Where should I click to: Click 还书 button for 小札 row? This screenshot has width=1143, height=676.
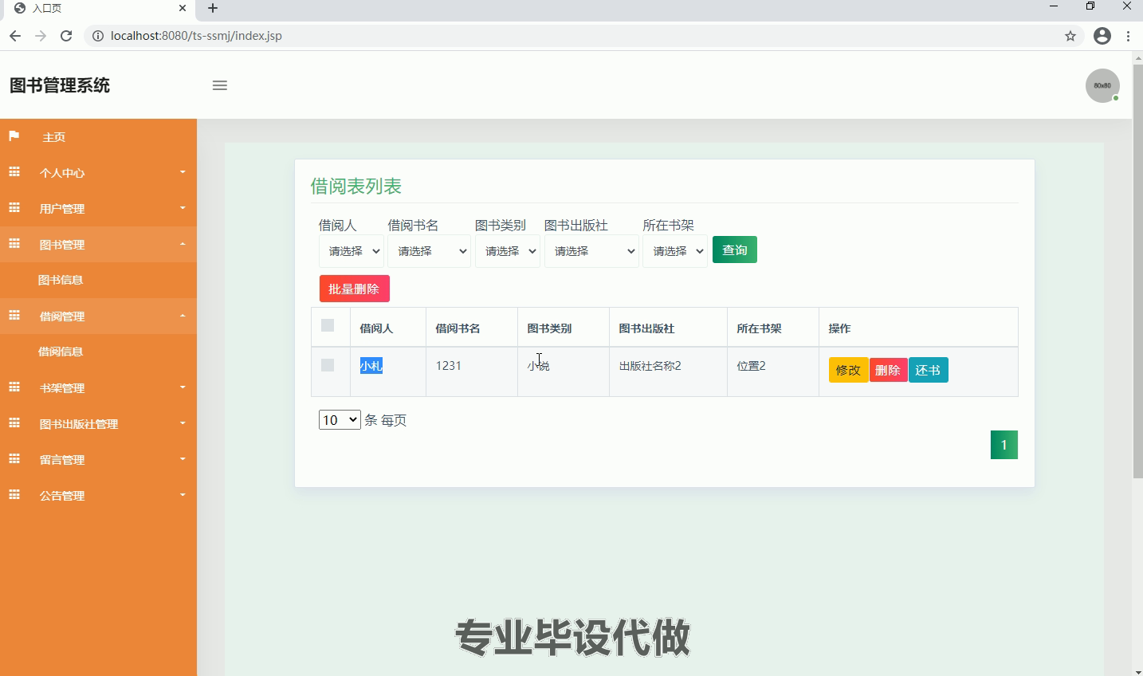click(x=928, y=370)
